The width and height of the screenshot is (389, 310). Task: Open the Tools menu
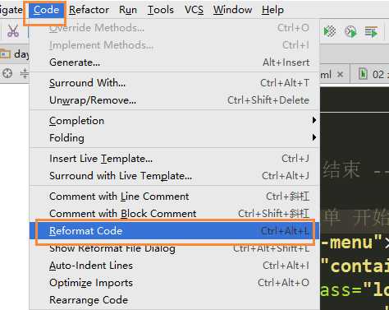pyautogui.click(x=161, y=10)
